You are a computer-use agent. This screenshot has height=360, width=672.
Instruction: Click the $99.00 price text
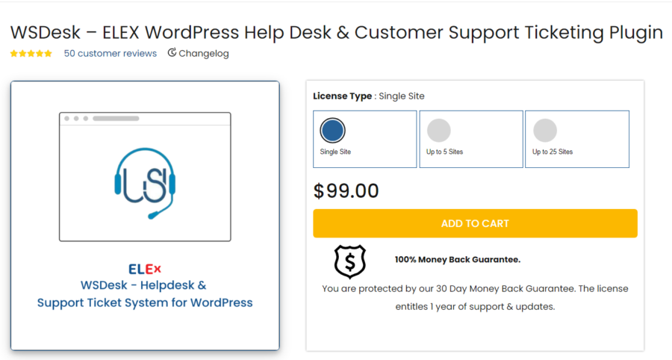pos(346,191)
